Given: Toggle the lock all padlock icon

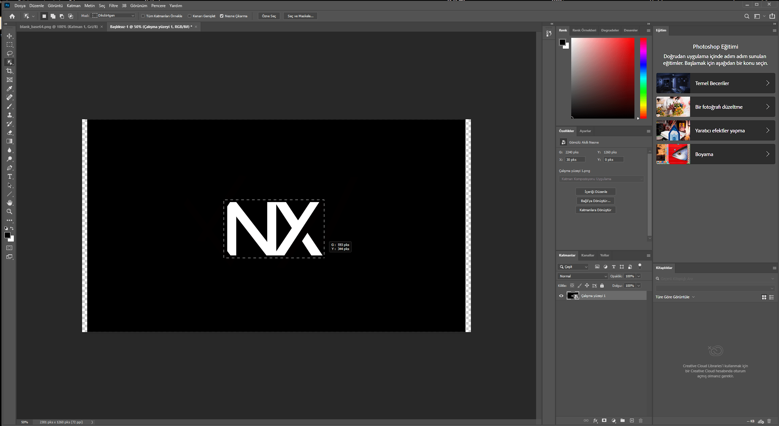Looking at the screenshot, I should [x=602, y=285].
